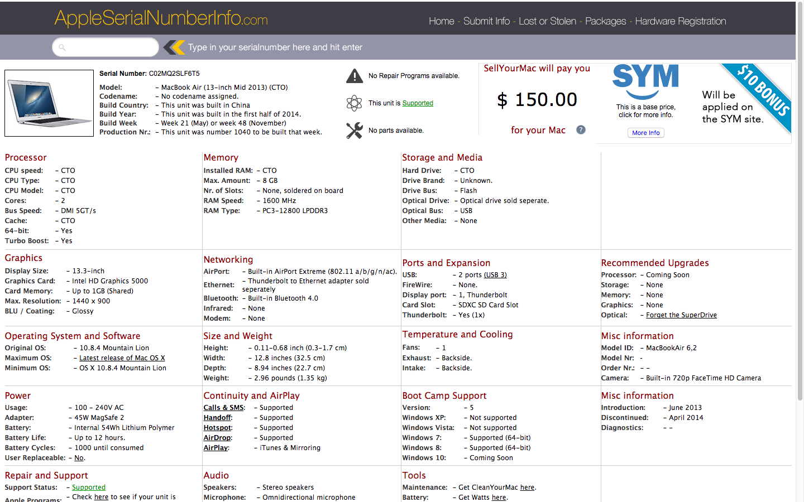Open the Packages menu item
The width and height of the screenshot is (804, 502).
tap(605, 21)
